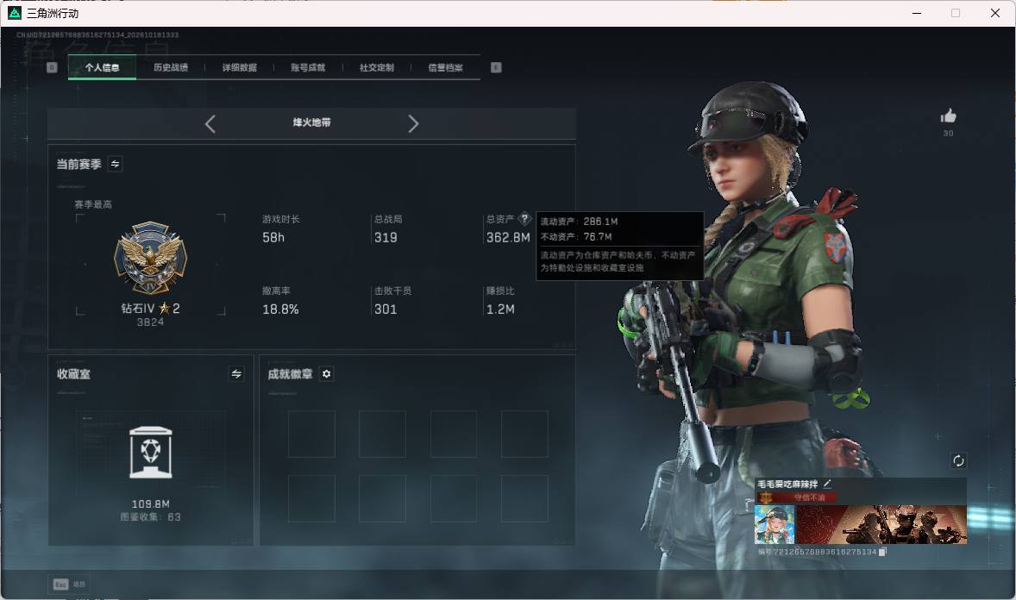Click the question mark next to 总资产
This screenshot has height=600, width=1016.
click(525, 218)
